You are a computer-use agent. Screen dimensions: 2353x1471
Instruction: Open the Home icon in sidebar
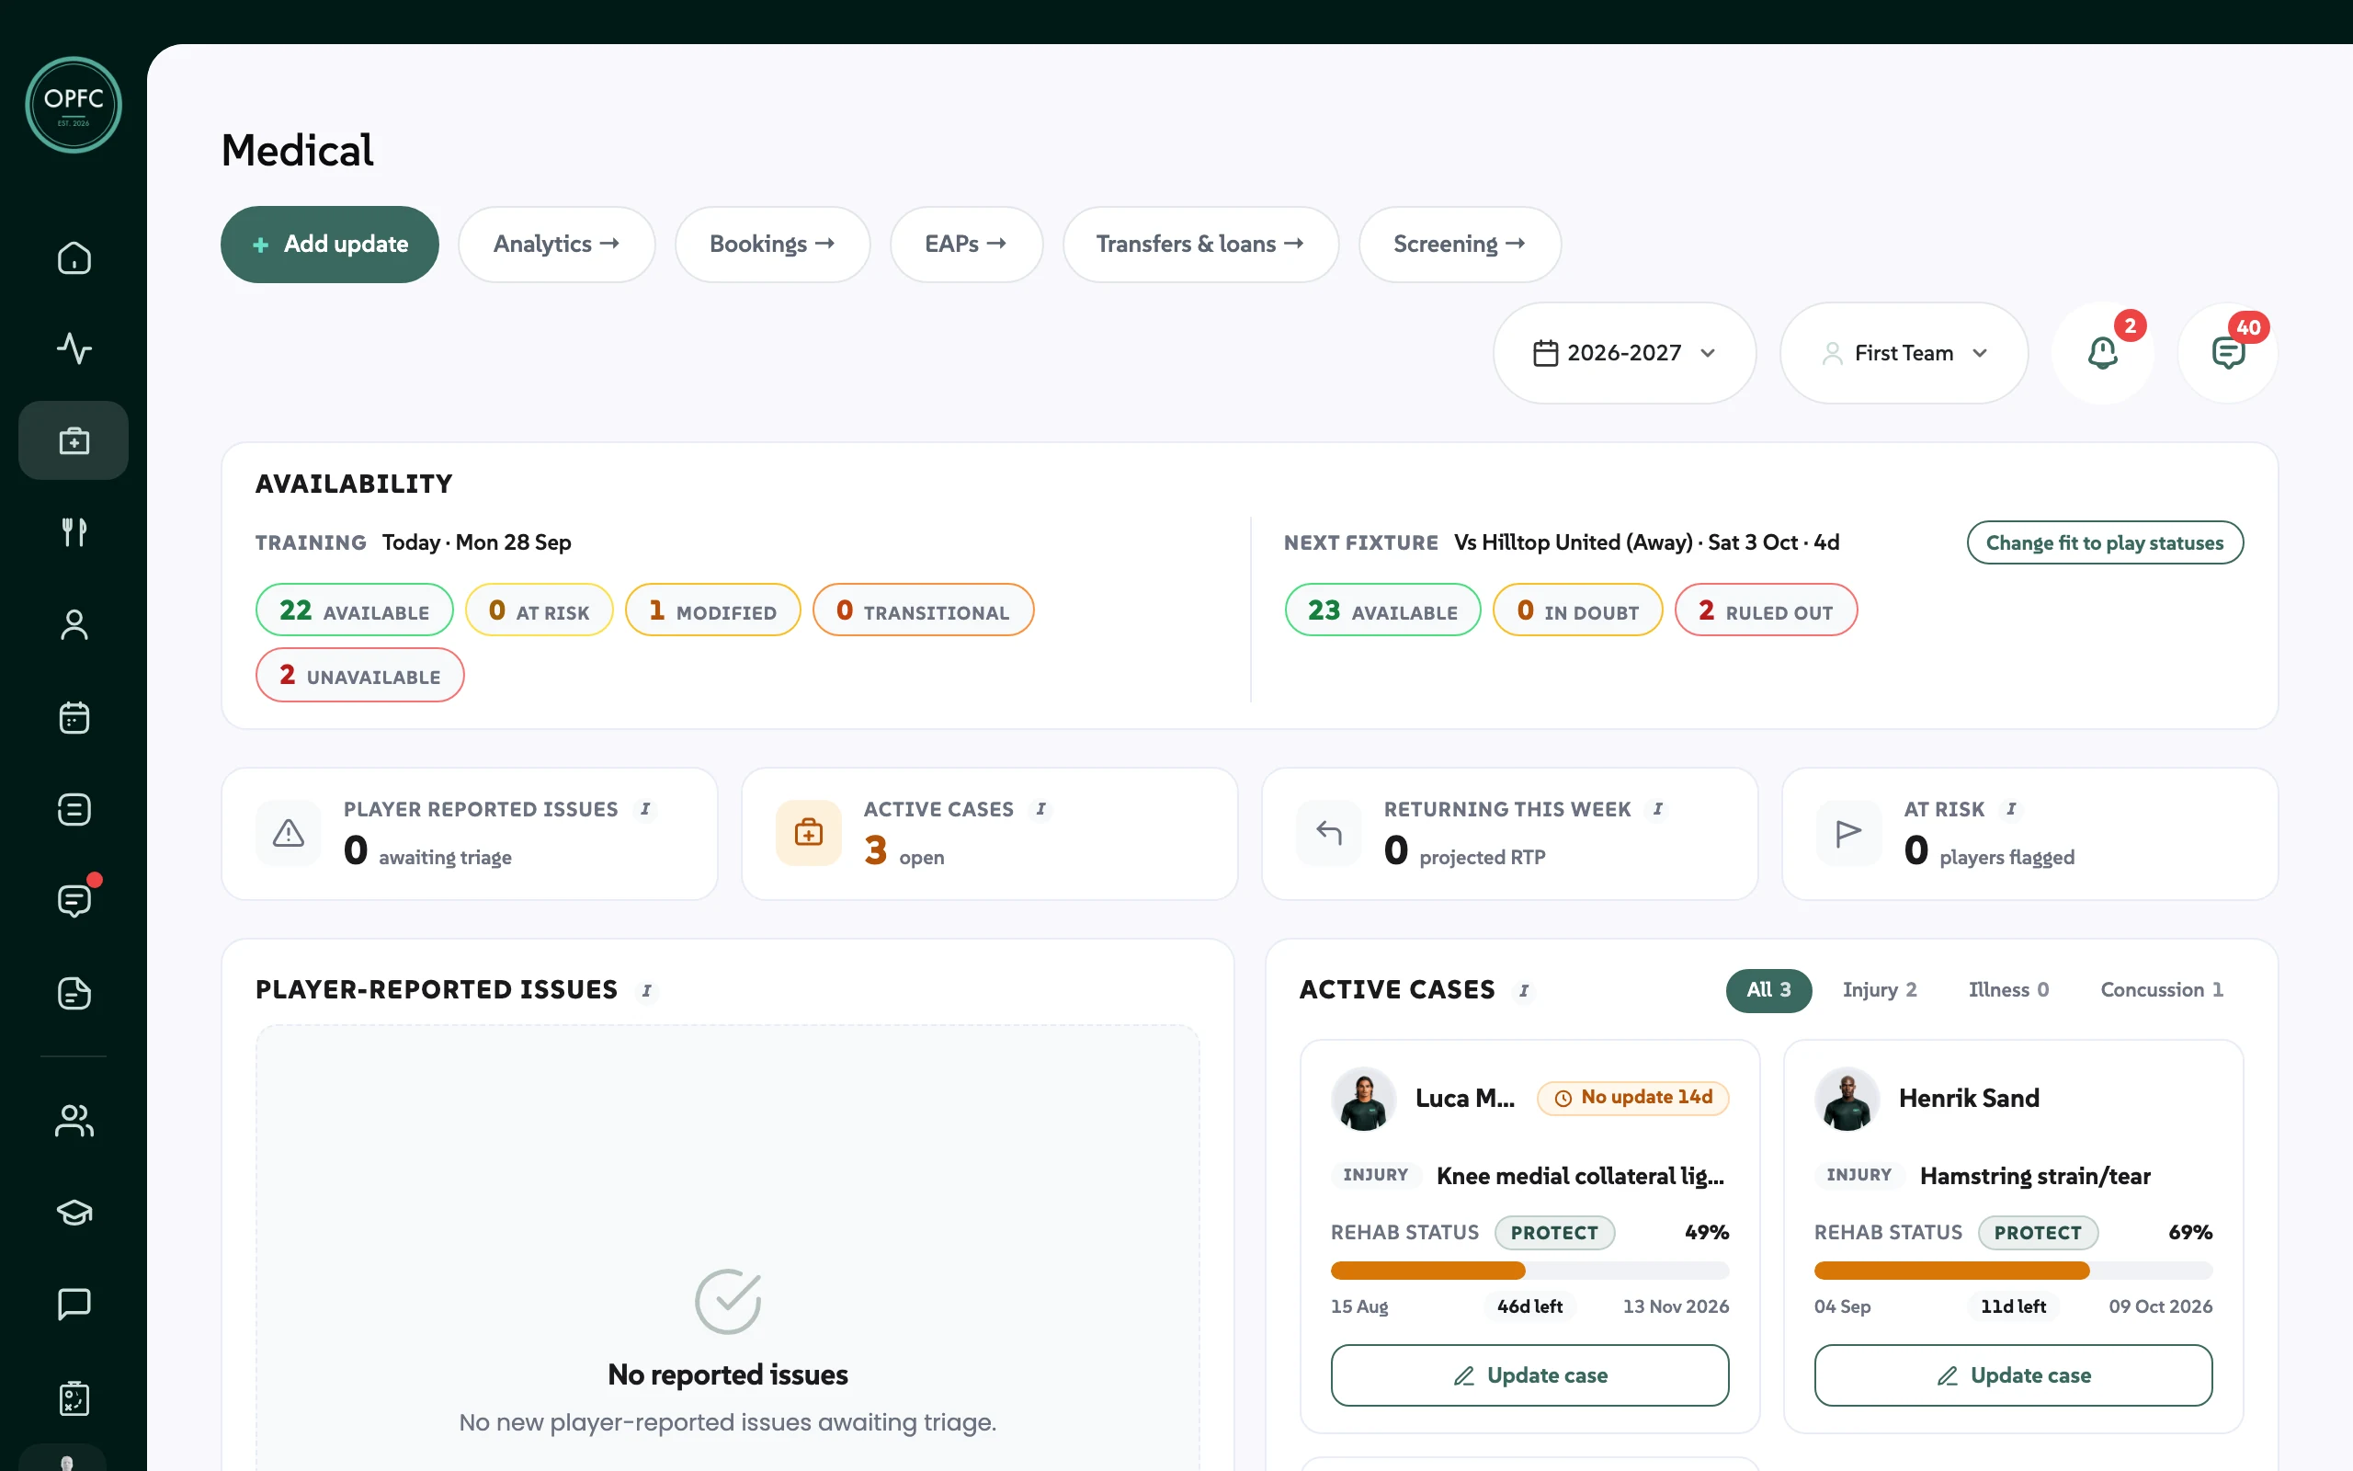coord(74,257)
